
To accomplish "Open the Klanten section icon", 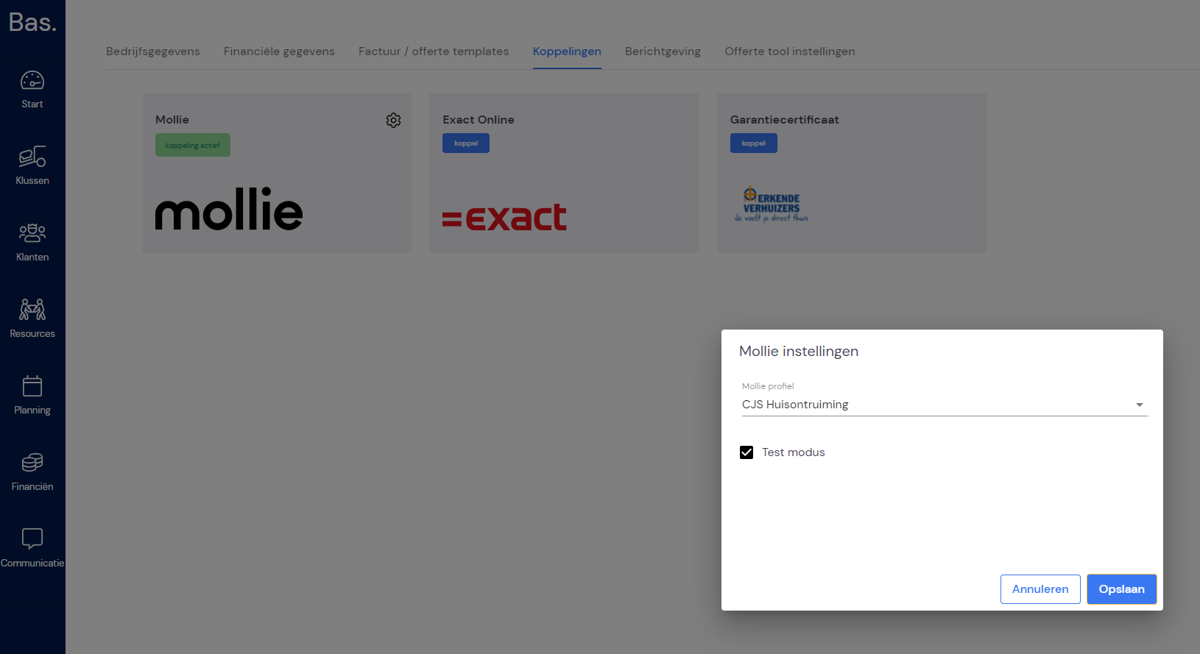I will 32,233.
